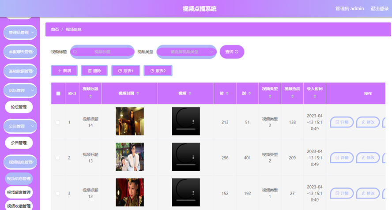392x210 pixels.
Task: Expand the 管理员管理 sidebar menu
Action: (x=20, y=33)
